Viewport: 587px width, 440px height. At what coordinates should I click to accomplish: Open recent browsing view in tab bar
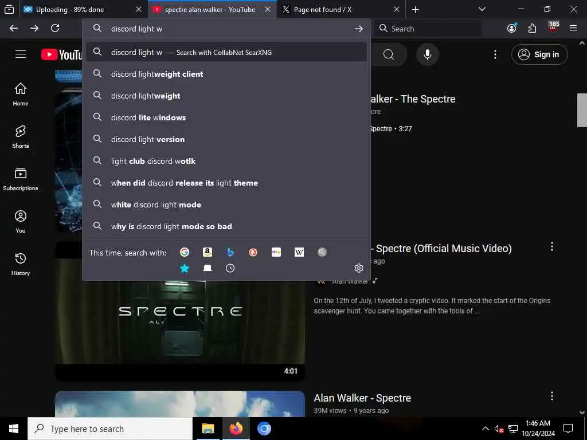[x=9, y=9]
